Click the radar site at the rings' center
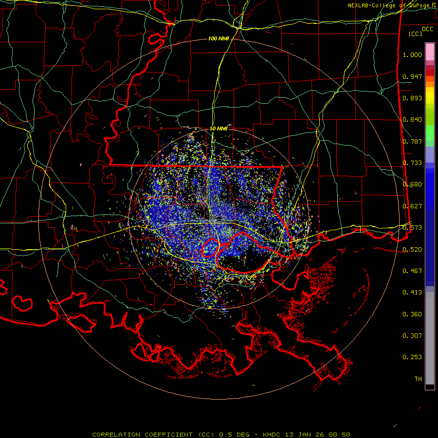The width and height of the screenshot is (438, 438). (x=219, y=219)
